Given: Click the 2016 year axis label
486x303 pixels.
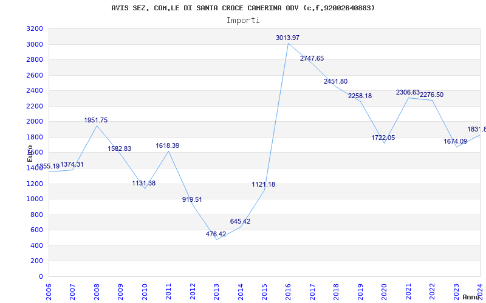Looking at the screenshot, I should (x=289, y=292).
